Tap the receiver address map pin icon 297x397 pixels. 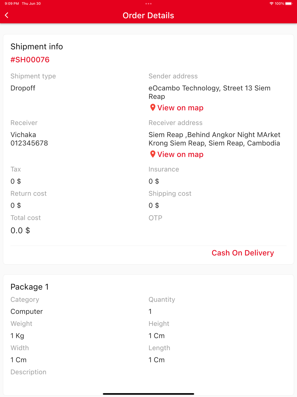coord(153,154)
